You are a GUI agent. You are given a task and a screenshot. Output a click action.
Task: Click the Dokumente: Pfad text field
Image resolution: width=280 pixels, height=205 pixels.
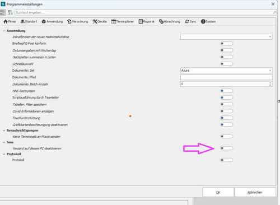[226, 77]
